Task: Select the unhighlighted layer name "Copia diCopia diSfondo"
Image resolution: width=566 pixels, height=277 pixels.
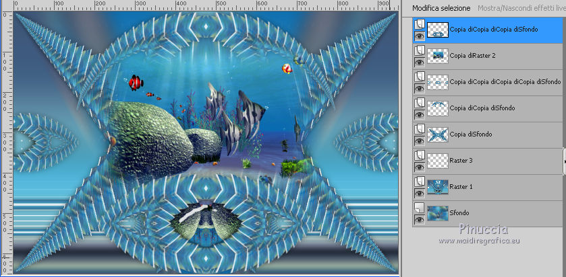Action: [482, 108]
